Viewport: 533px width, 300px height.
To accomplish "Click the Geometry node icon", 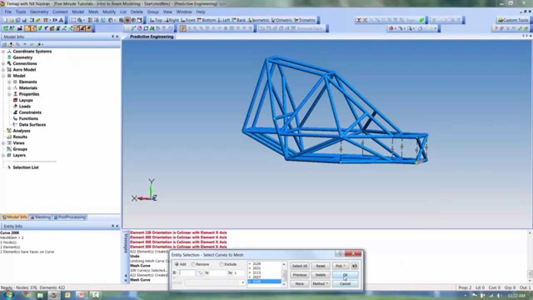I will (x=9, y=57).
